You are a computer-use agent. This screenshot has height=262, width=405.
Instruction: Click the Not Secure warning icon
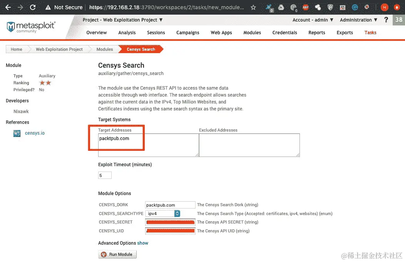[48, 7]
